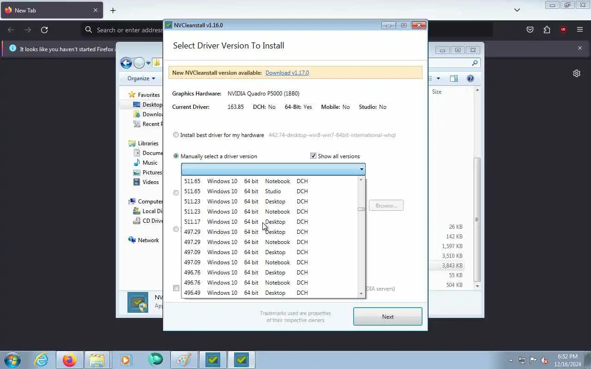The width and height of the screenshot is (591, 369).
Task: Click first NVCleanstall taskbar icon
Action: pos(212,360)
